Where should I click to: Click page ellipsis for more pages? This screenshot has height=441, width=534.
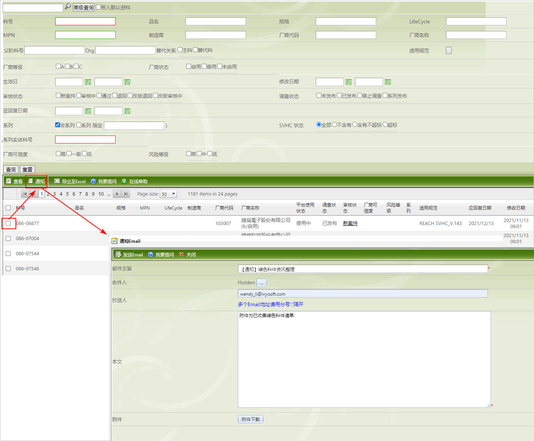pyautogui.click(x=109, y=194)
